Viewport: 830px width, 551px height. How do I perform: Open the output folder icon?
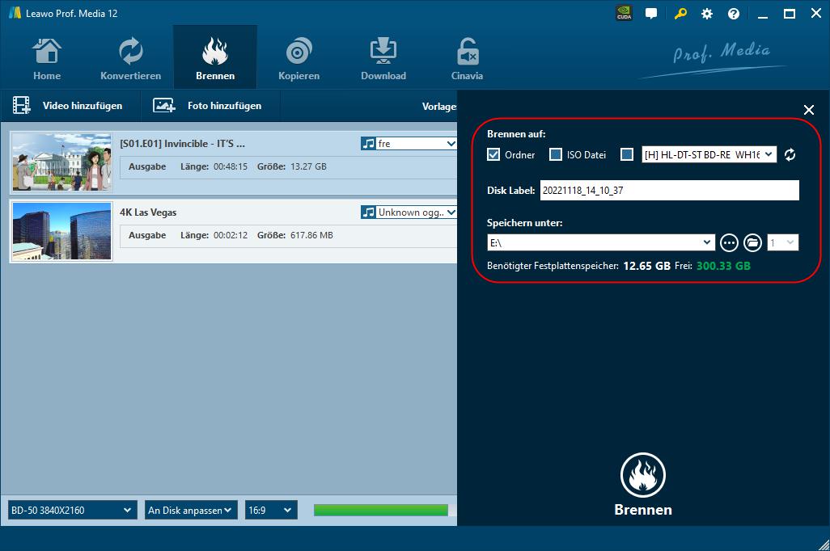[752, 242]
